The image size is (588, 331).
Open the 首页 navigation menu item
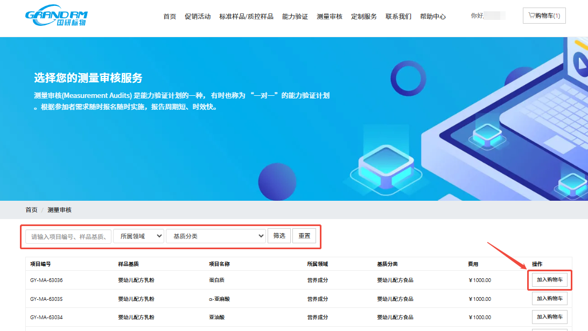click(170, 17)
